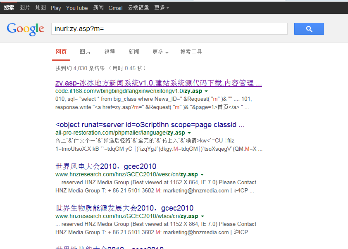The height and width of the screenshot is (249, 348).
Task: Switch to the 视频 results tab
Action: [x=110, y=52]
